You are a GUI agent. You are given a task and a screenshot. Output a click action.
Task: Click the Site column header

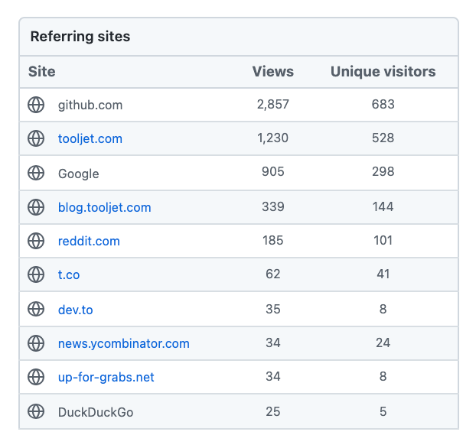tap(42, 72)
